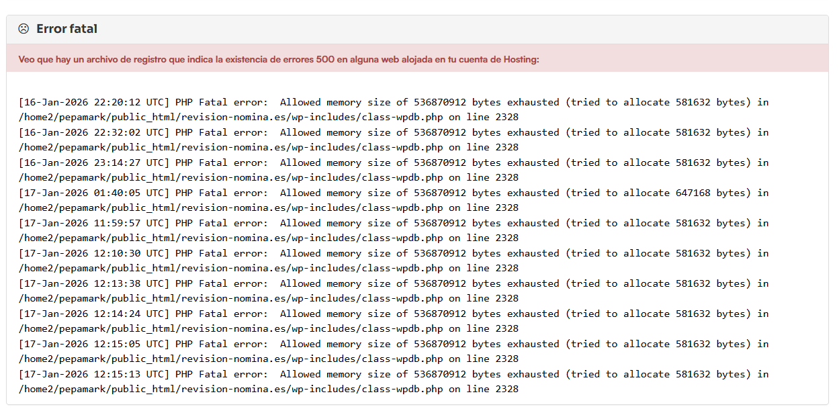Click the 17-Jan-2026 12:10:30 error timestamp
This screenshot has height=413, width=839.
point(94,254)
